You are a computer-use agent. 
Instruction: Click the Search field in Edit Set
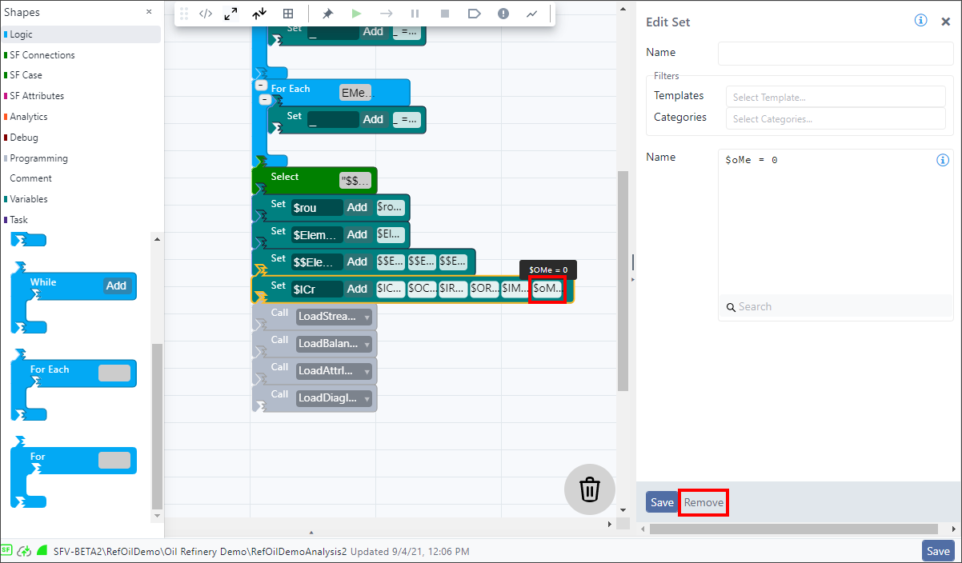[835, 307]
